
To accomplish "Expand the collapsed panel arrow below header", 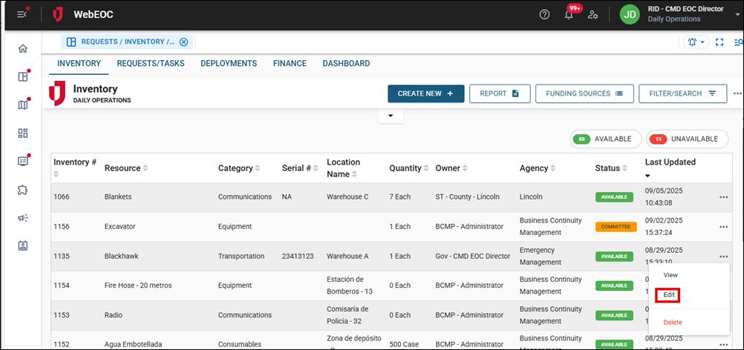I will tap(390, 116).
